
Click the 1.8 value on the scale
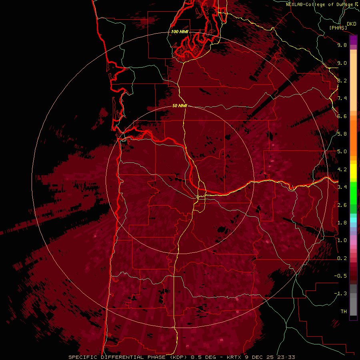point(342,223)
